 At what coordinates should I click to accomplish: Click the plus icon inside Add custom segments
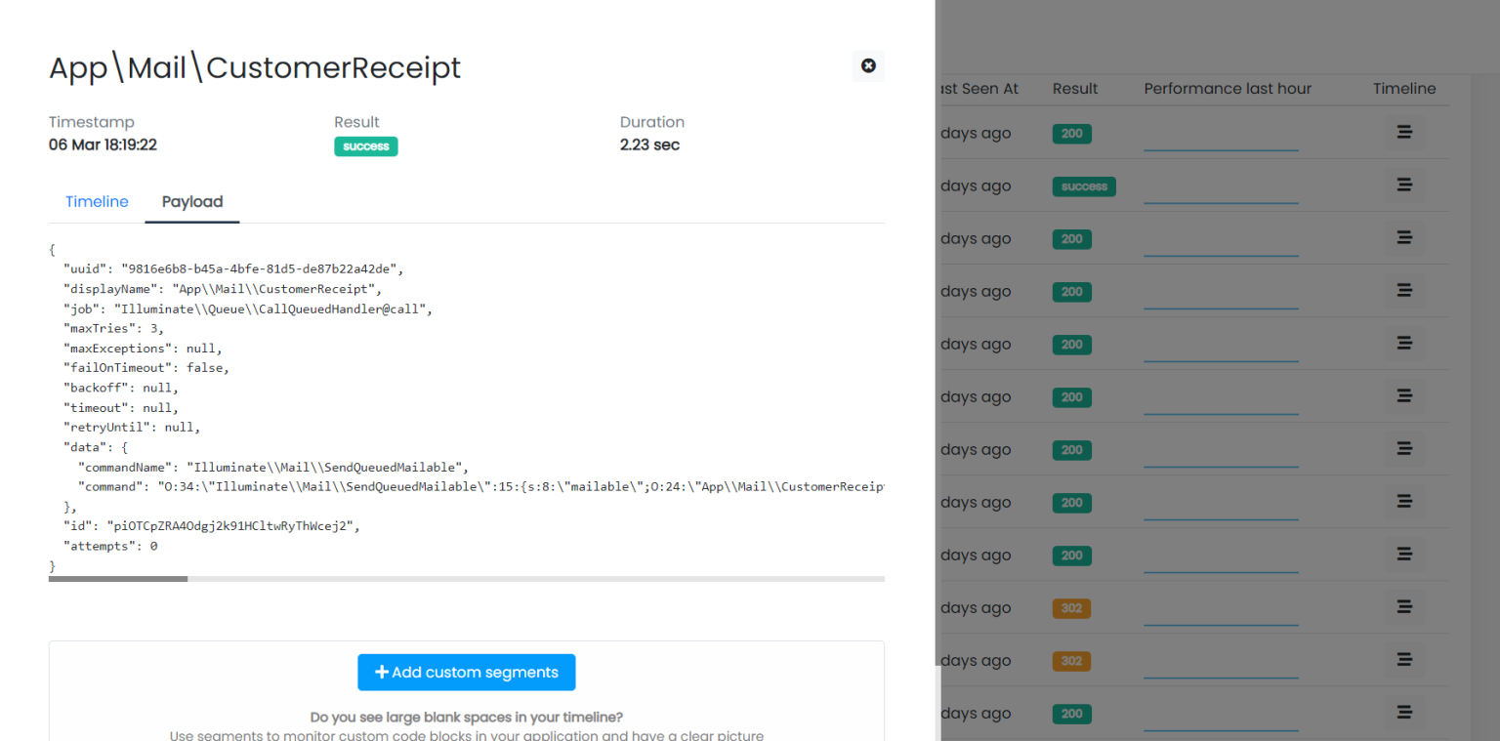(x=382, y=672)
